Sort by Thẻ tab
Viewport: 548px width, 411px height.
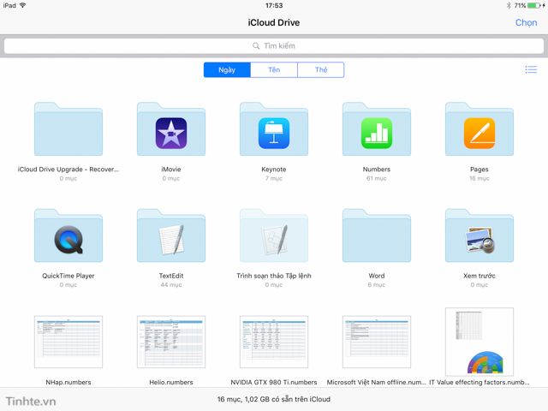coord(321,70)
